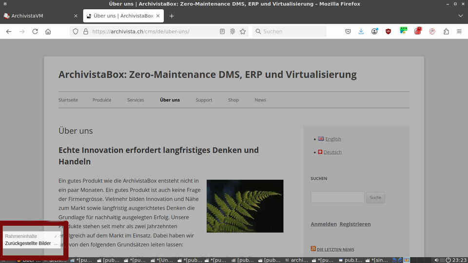This screenshot has height=263, width=468.
Task: Close the Über uns tab
Action: click(158, 16)
